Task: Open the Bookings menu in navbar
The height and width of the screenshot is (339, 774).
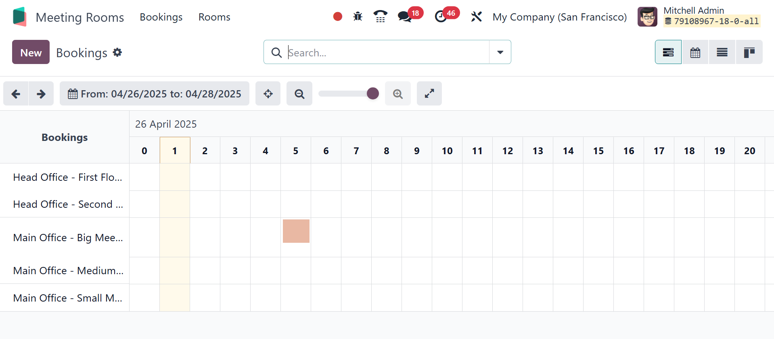Action: 161,17
